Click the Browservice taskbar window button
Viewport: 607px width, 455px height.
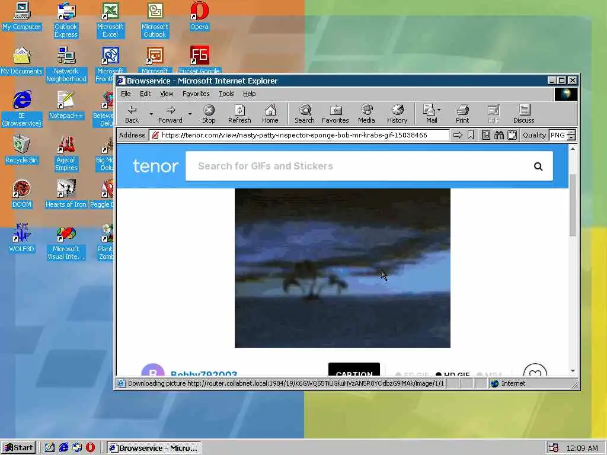coord(154,448)
